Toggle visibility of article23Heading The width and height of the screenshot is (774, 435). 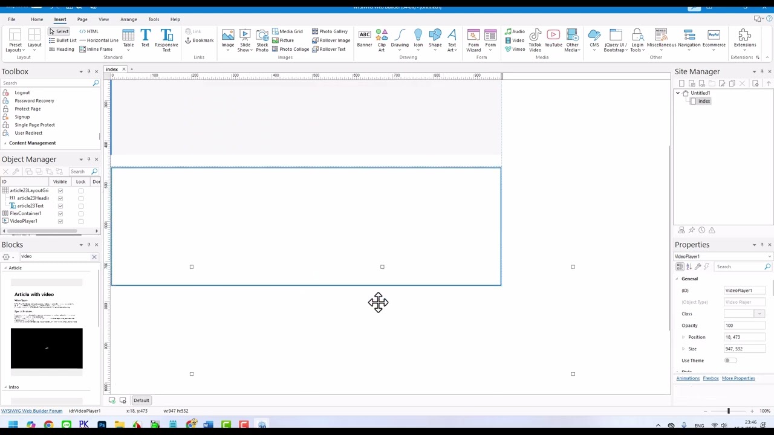click(x=60, y=198)
